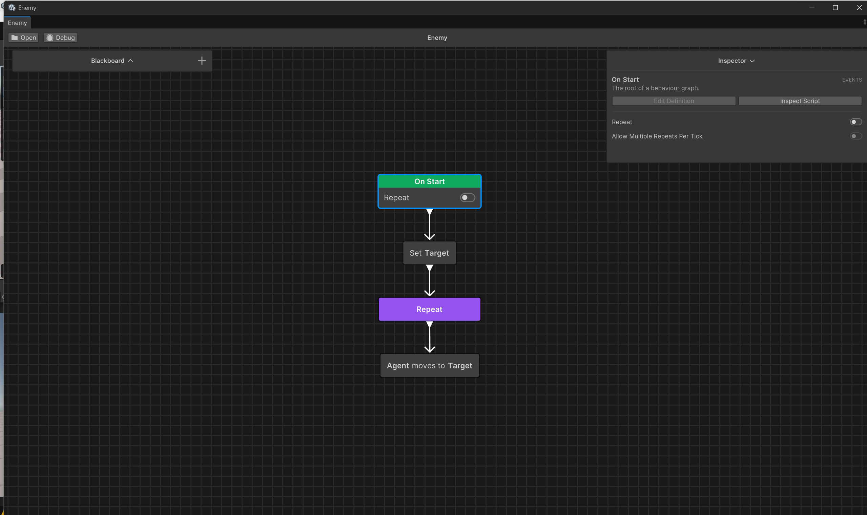The height and width of the screenshot is (515, 867).
Task: Select the Set Target node
Action: (429, 253)
